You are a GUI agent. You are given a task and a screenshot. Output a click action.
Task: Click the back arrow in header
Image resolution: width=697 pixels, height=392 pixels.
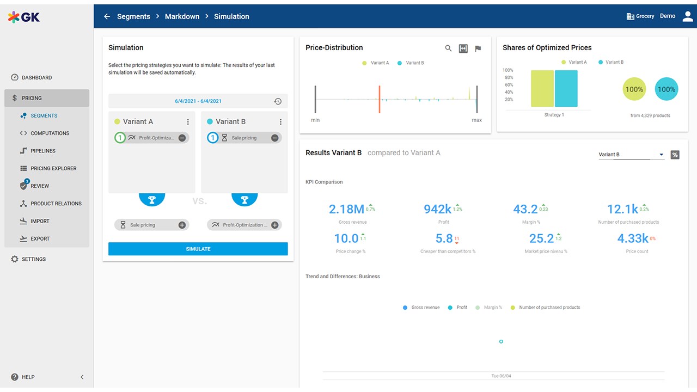(107, 16)
